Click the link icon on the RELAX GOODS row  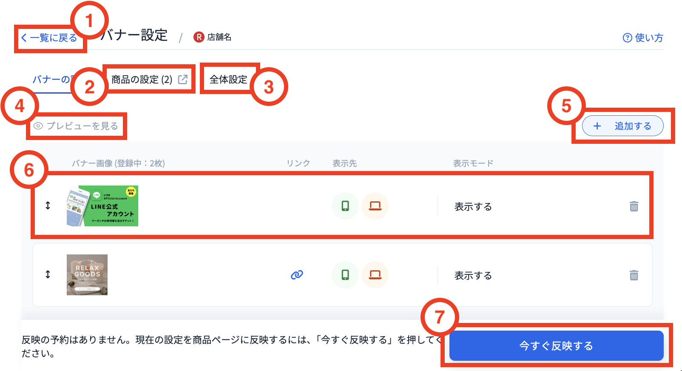(x=297, y=275)
